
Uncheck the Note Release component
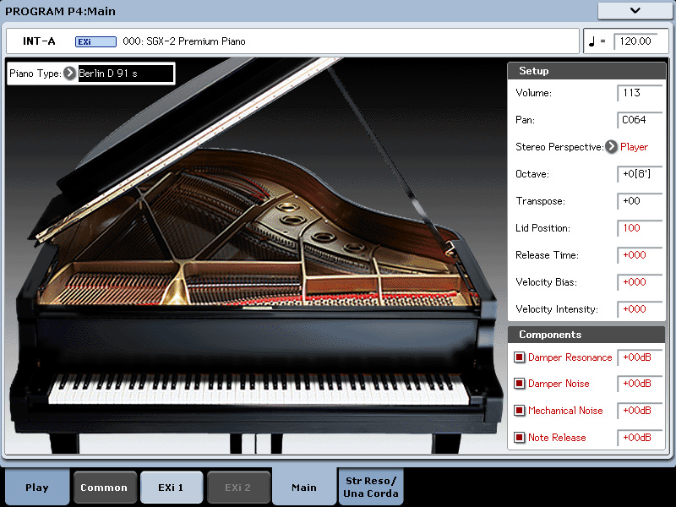[x=520, y=438]
